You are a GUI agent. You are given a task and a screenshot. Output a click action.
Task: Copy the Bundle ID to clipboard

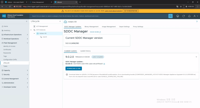click(104, 64)
